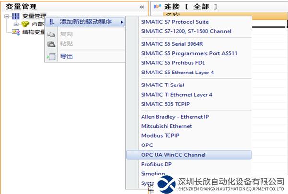Viewport: 288px width, 194px height.
Task: Select OPC UA WinCC Channel driver
Action: point(173,155)
